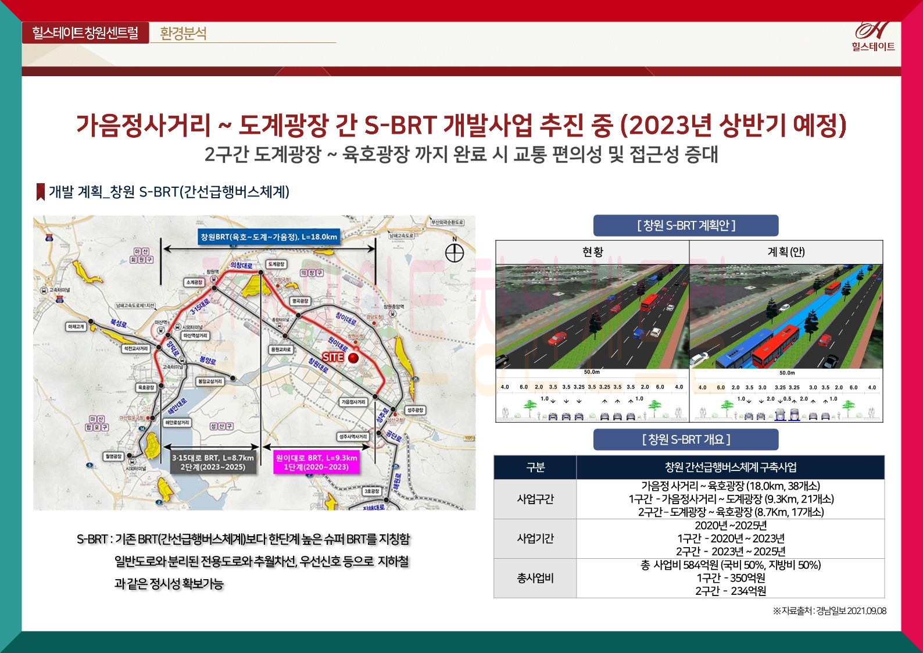Click the 성주사역사거리 label on the map

353,437
